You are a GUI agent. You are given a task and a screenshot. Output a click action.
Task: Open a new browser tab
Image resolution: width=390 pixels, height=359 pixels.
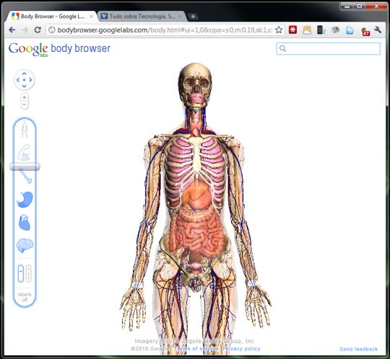coord(193,17)
